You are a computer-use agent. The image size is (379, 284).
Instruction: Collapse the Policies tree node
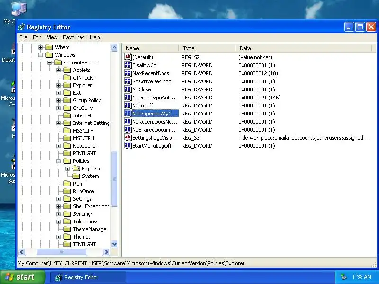click(x=58, y=161)
